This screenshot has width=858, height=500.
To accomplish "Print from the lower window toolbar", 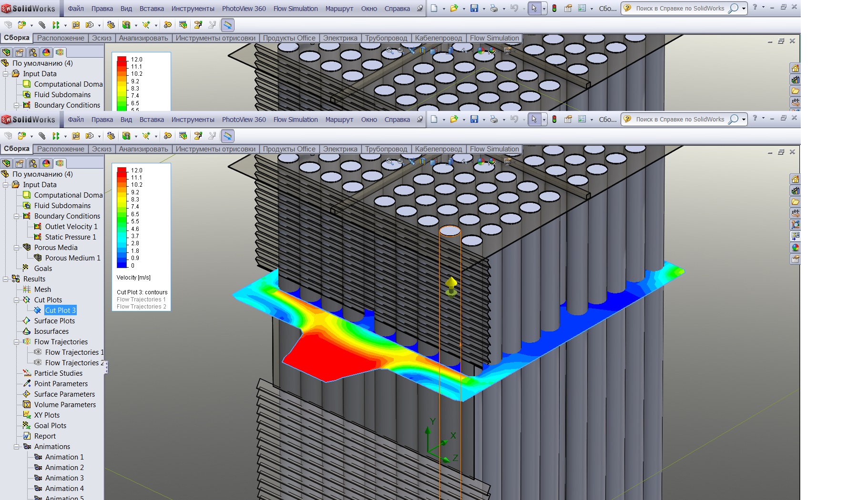I will coord(494,119).
